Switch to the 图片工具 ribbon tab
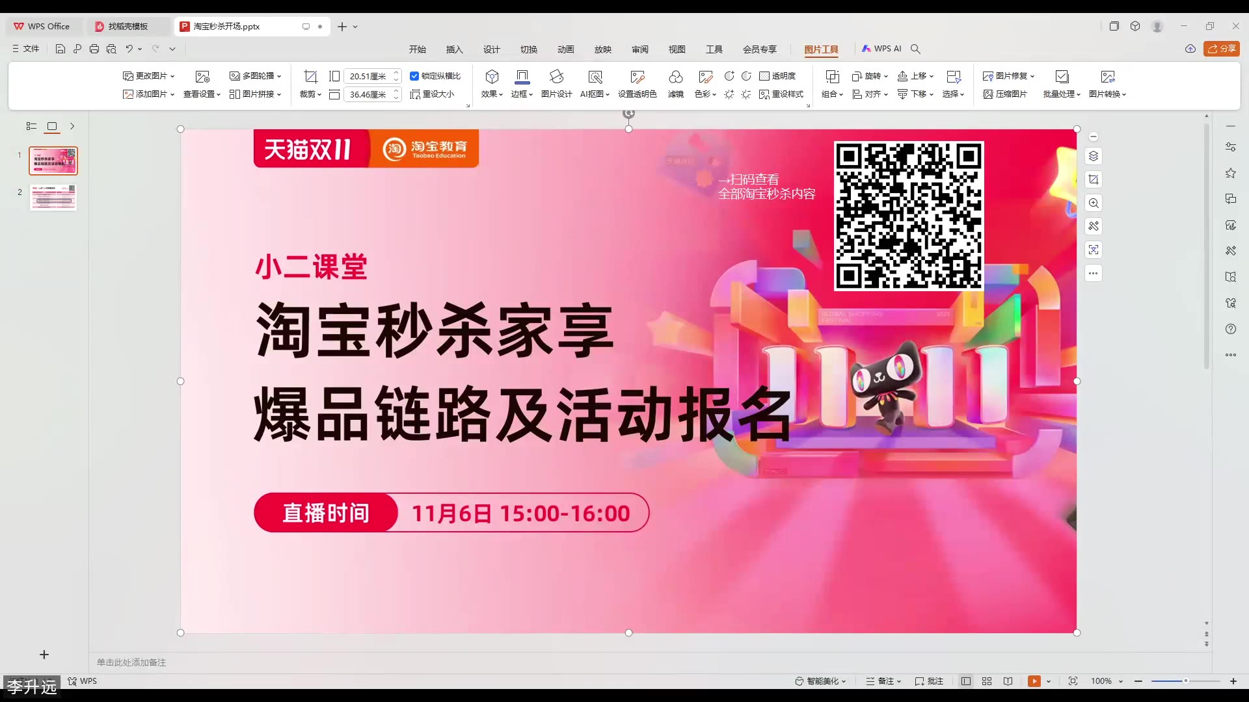 [x=821, y=49]
